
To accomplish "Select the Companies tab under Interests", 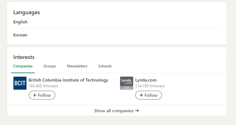I will pos(23,66).
